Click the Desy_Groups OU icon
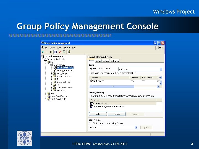Image resolution: width=199 pixels, height=149 pixels. click(x=54, y=73)
